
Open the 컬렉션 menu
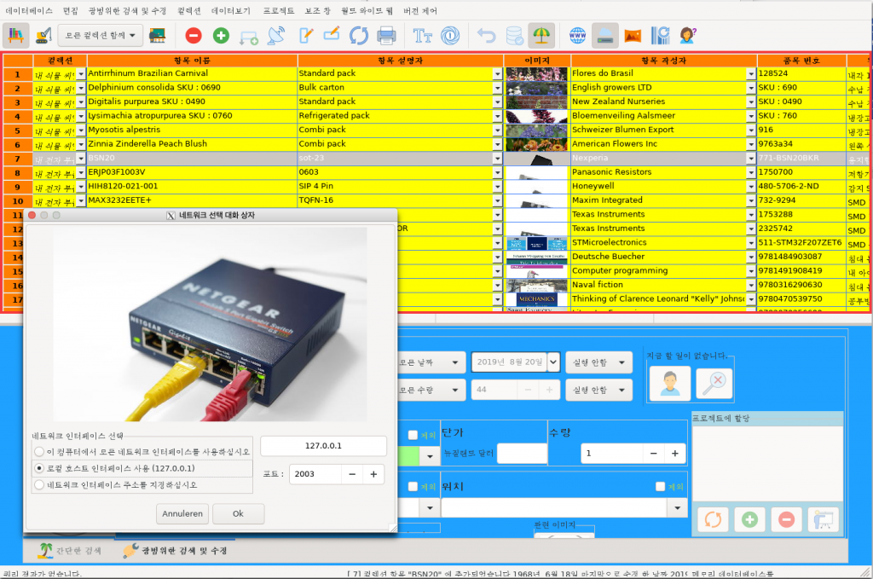(189, 10)
